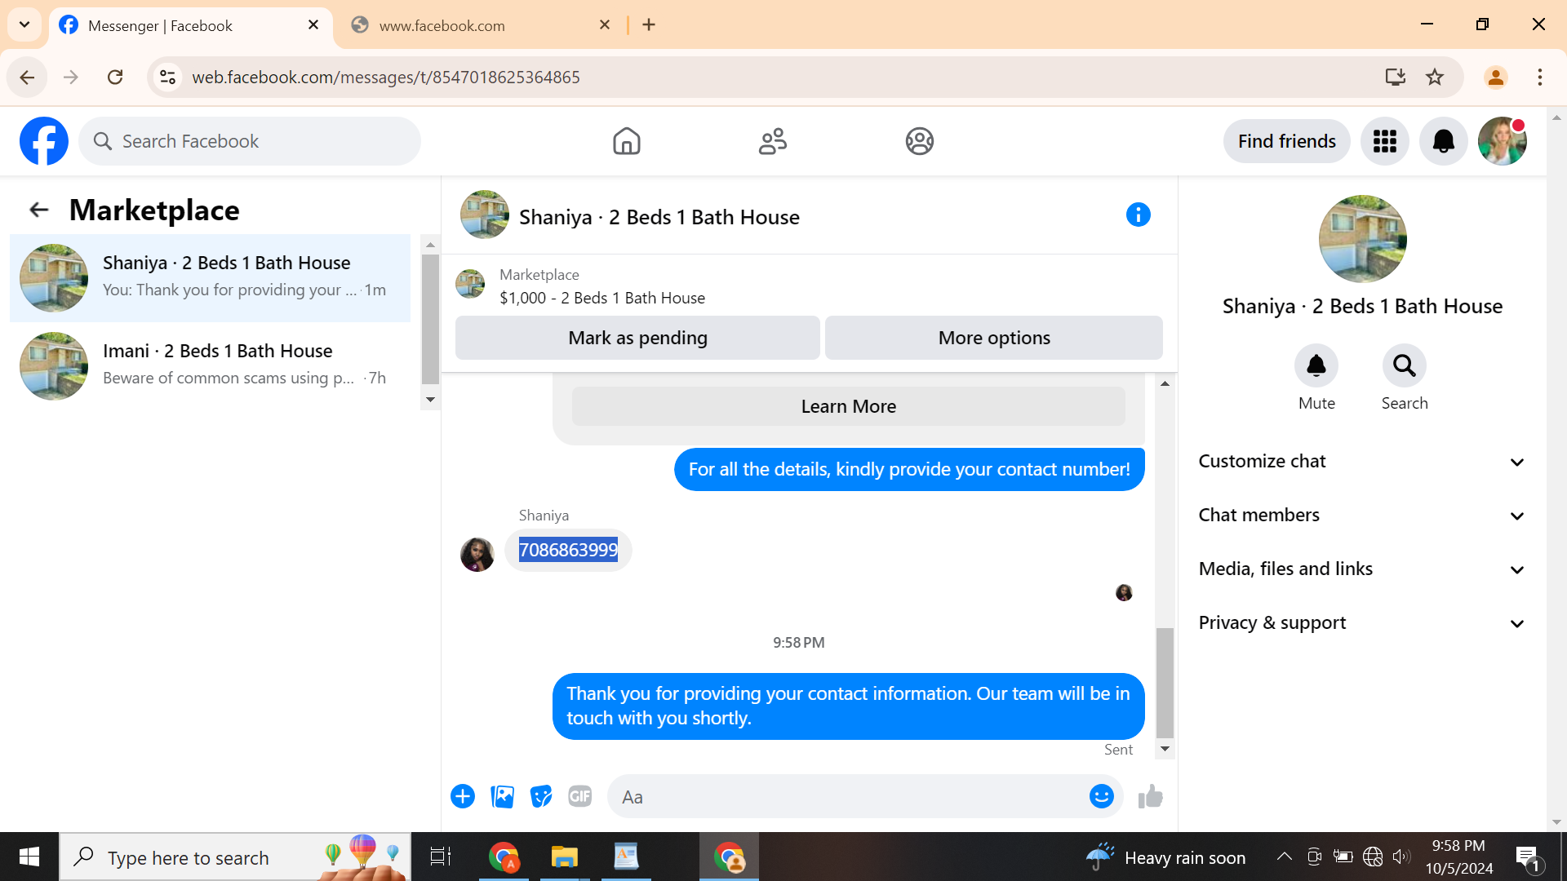Open the Friends icon in top navigation

tap(772, 141)
